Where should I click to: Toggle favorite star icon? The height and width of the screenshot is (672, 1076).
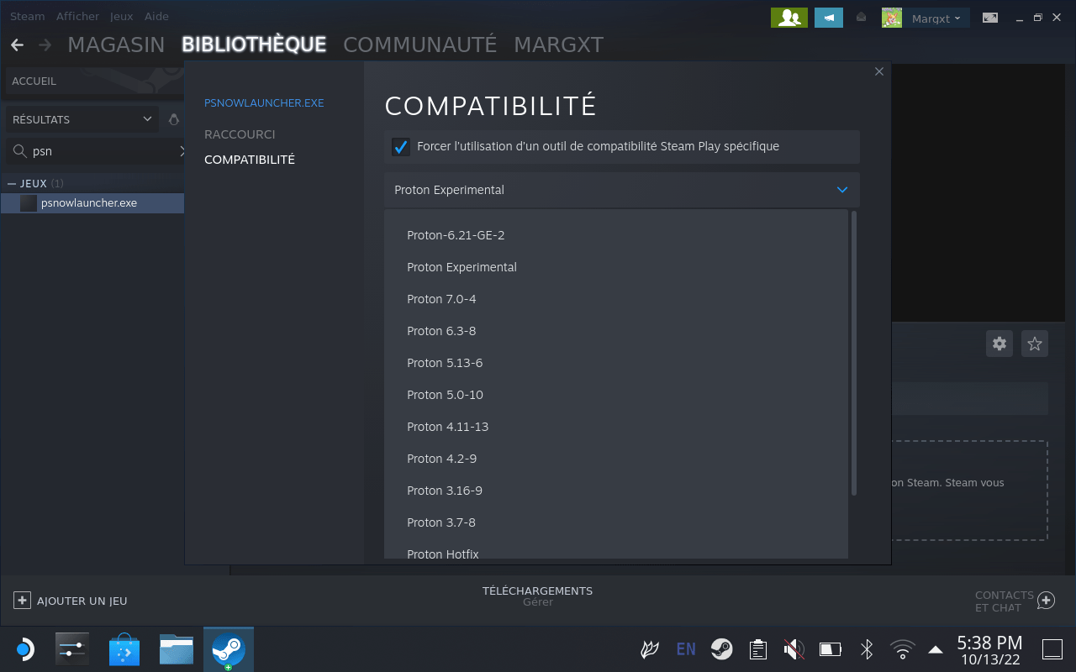[x=1035, y=344]
